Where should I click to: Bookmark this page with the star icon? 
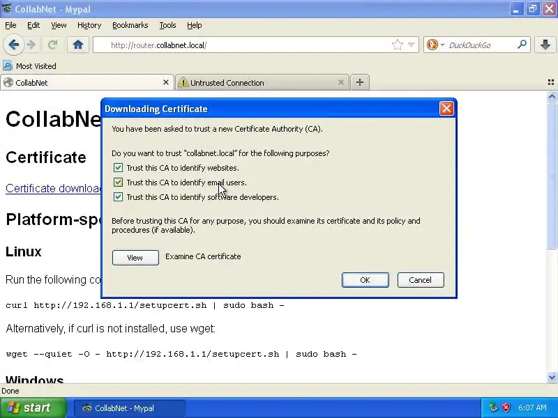coord(397,45)
